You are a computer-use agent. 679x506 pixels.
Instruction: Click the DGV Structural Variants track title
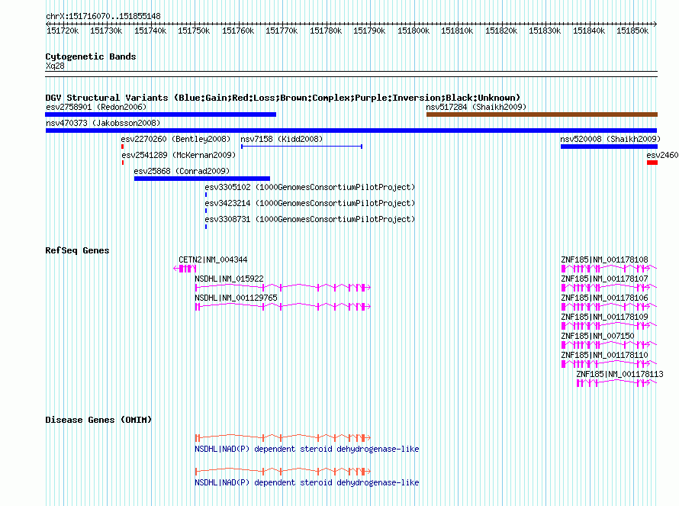[283, 98]
